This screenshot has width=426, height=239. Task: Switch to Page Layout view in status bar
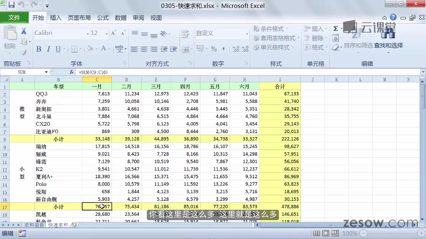[326, 233]
